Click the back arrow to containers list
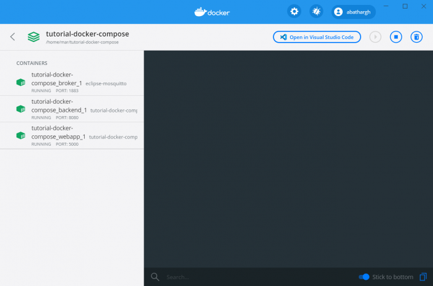 pos(12,37)
